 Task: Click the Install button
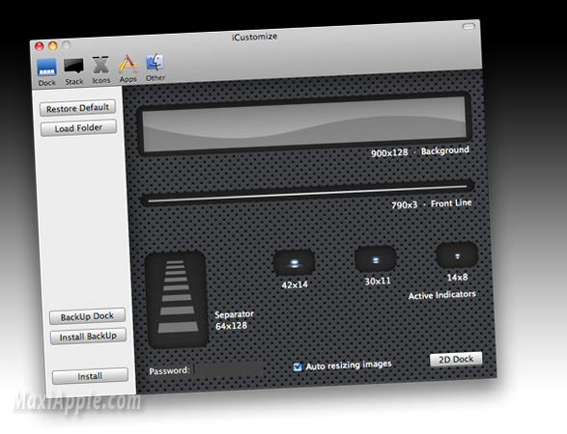click(90, 376)
